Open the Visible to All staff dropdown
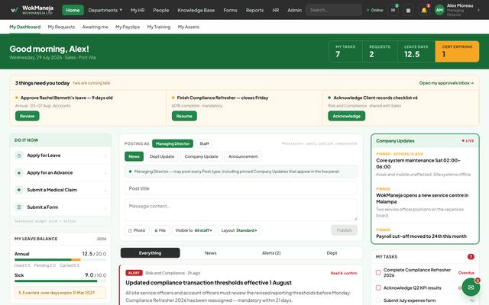This screenshot has height=305, width=489. 193,230
